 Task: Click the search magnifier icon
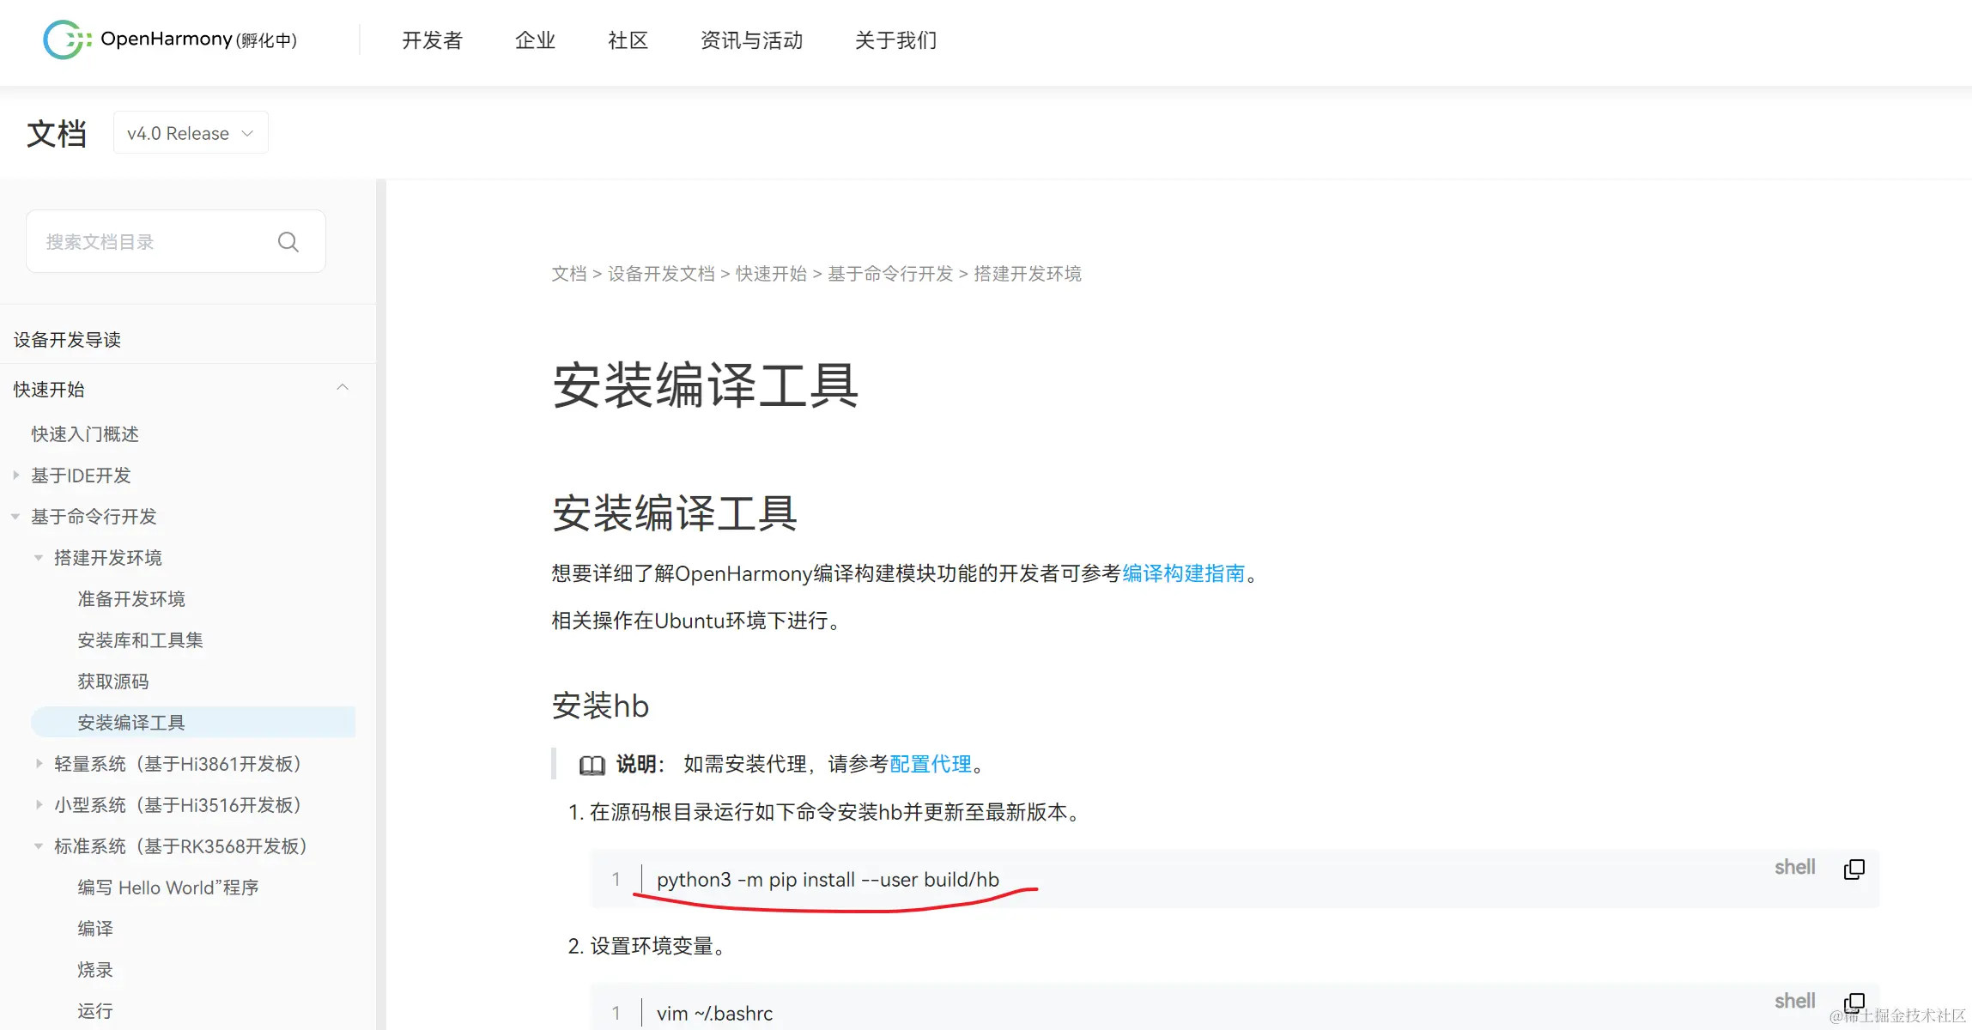point(288,242)
